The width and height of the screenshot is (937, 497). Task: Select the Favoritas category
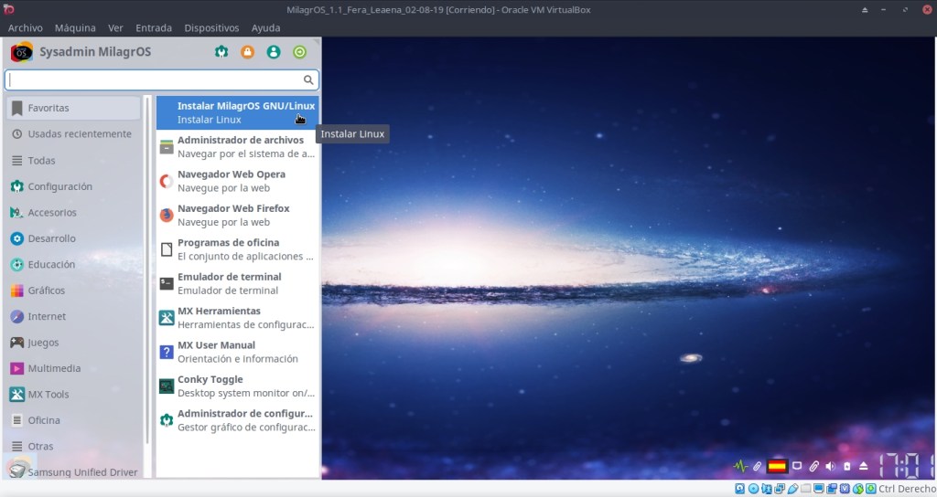[74, 108]
